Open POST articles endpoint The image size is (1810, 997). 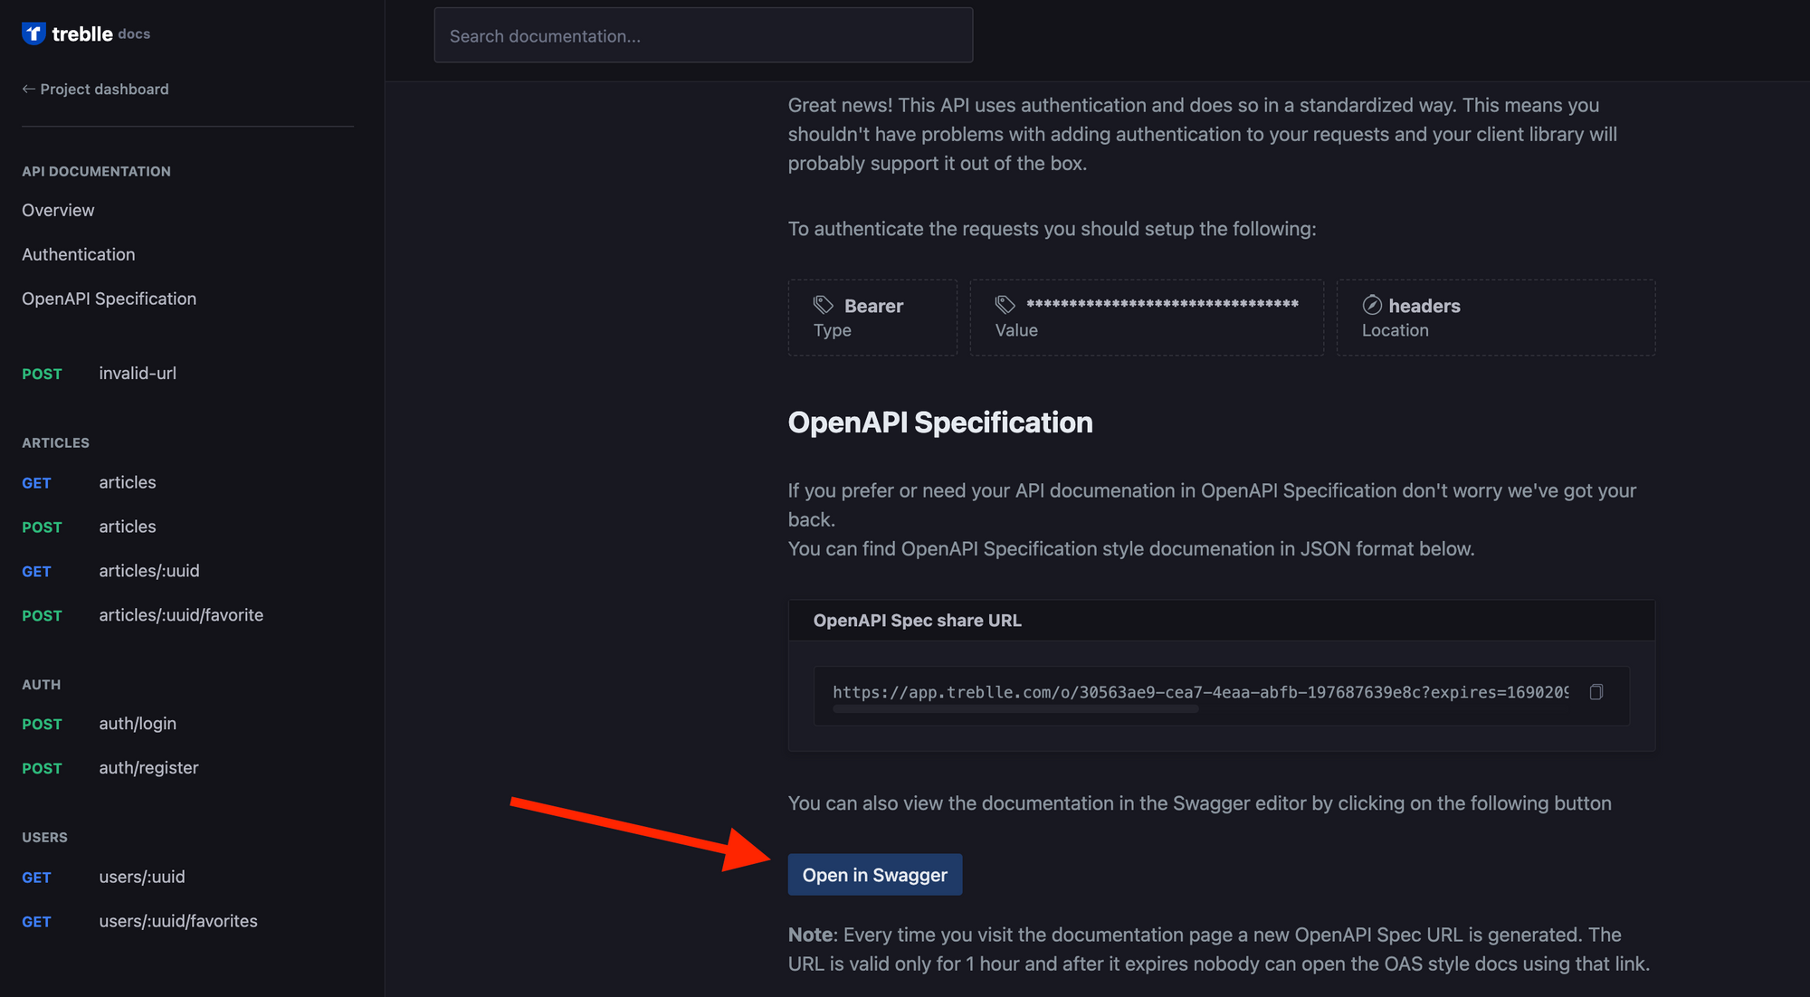click(x=90, y=527)
